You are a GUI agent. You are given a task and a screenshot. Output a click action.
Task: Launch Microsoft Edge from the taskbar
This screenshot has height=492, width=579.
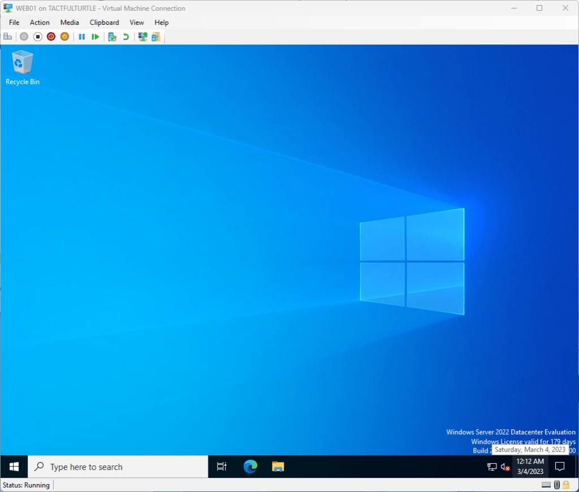250,467
